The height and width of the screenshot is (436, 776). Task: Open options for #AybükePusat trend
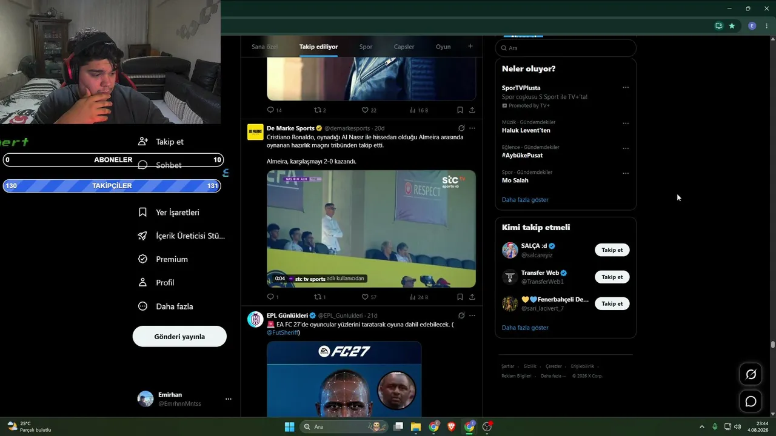[626, 148]
